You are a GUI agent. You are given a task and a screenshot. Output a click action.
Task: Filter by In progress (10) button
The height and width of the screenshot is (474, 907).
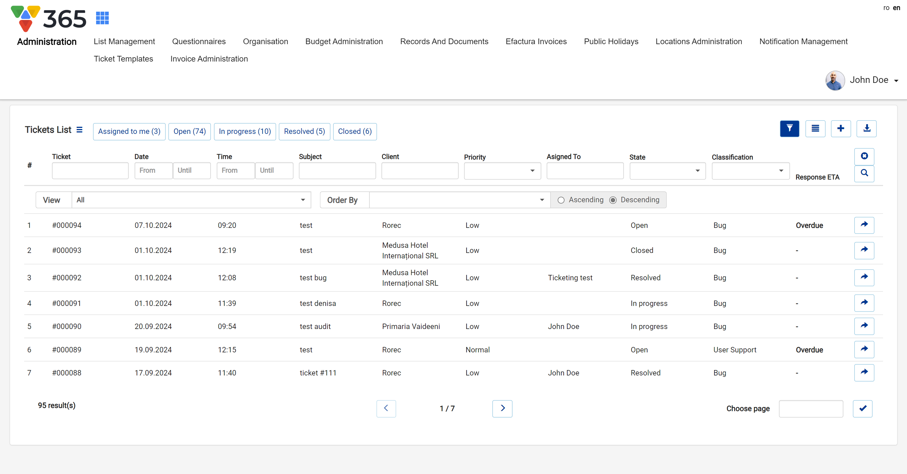(244, 131)
